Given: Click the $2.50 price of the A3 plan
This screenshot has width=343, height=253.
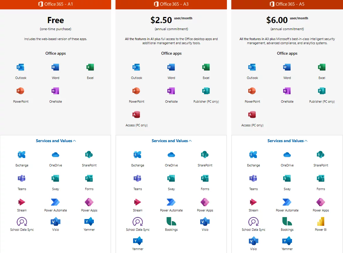Looking at the screenshot, I should (x=161, y=20).
